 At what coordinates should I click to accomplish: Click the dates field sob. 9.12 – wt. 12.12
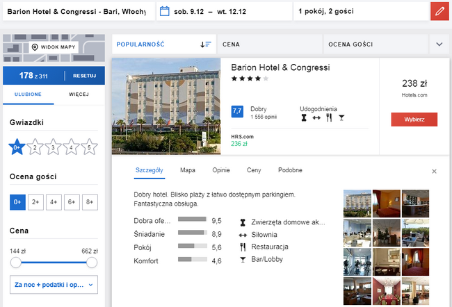pyautogui.click(x=225, y=12)
